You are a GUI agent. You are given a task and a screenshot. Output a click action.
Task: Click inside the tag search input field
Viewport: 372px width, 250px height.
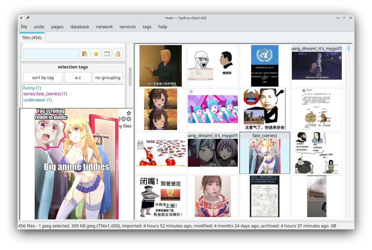51,54
